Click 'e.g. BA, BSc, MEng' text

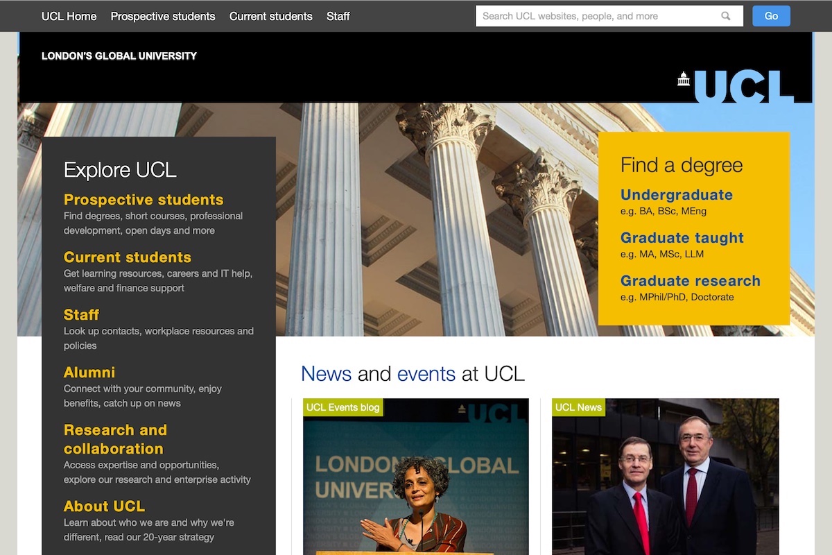(x=664, y=211)
